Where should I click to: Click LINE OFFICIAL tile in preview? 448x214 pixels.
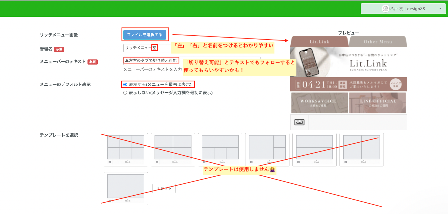378,103
